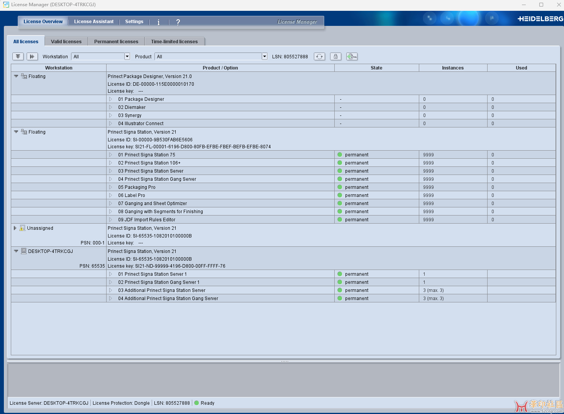Click the empty message pane at the bottom

pyautogui.click(x=283, y=380)
